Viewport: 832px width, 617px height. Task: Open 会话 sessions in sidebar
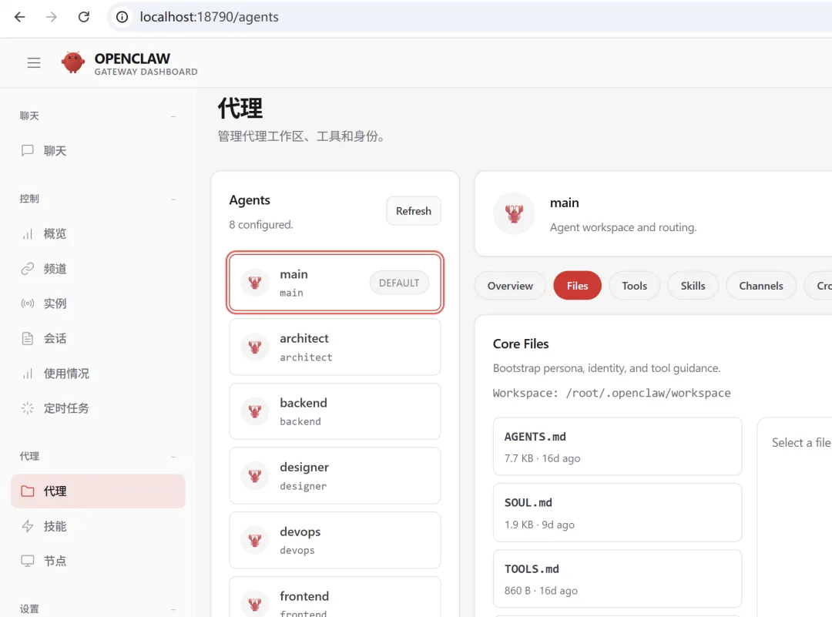point(98,338)
